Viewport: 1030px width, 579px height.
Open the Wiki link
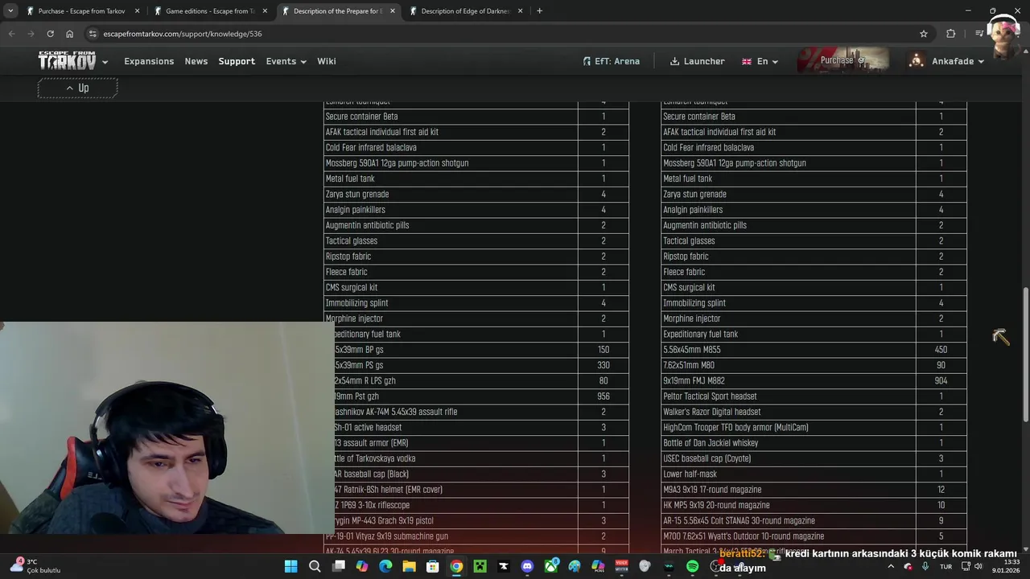click(x=327, y=61)
